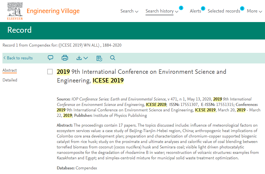The width and height of the screenshot is (265, 174).
Task: Click the Engineering Village home title
Action: (53, 11)
